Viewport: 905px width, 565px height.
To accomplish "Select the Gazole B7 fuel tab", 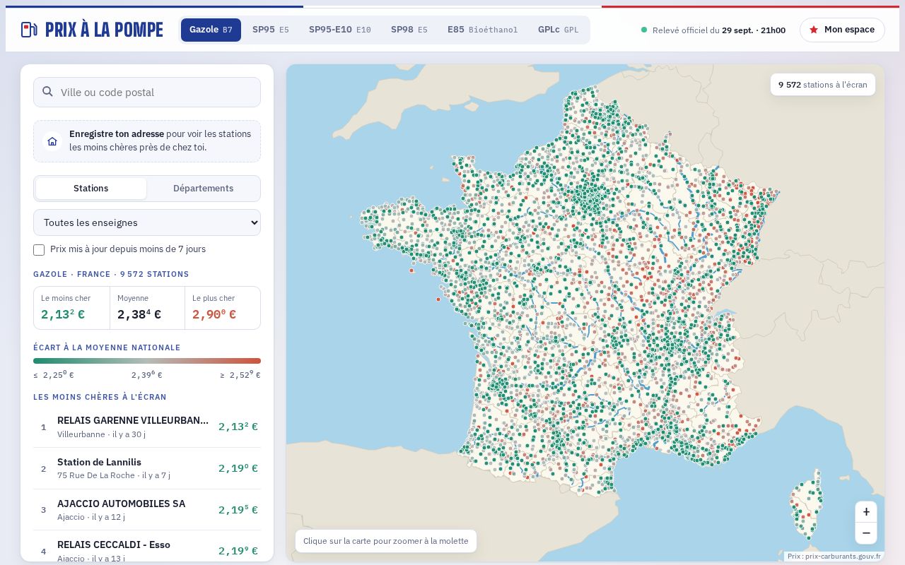I will click(211, 30).
